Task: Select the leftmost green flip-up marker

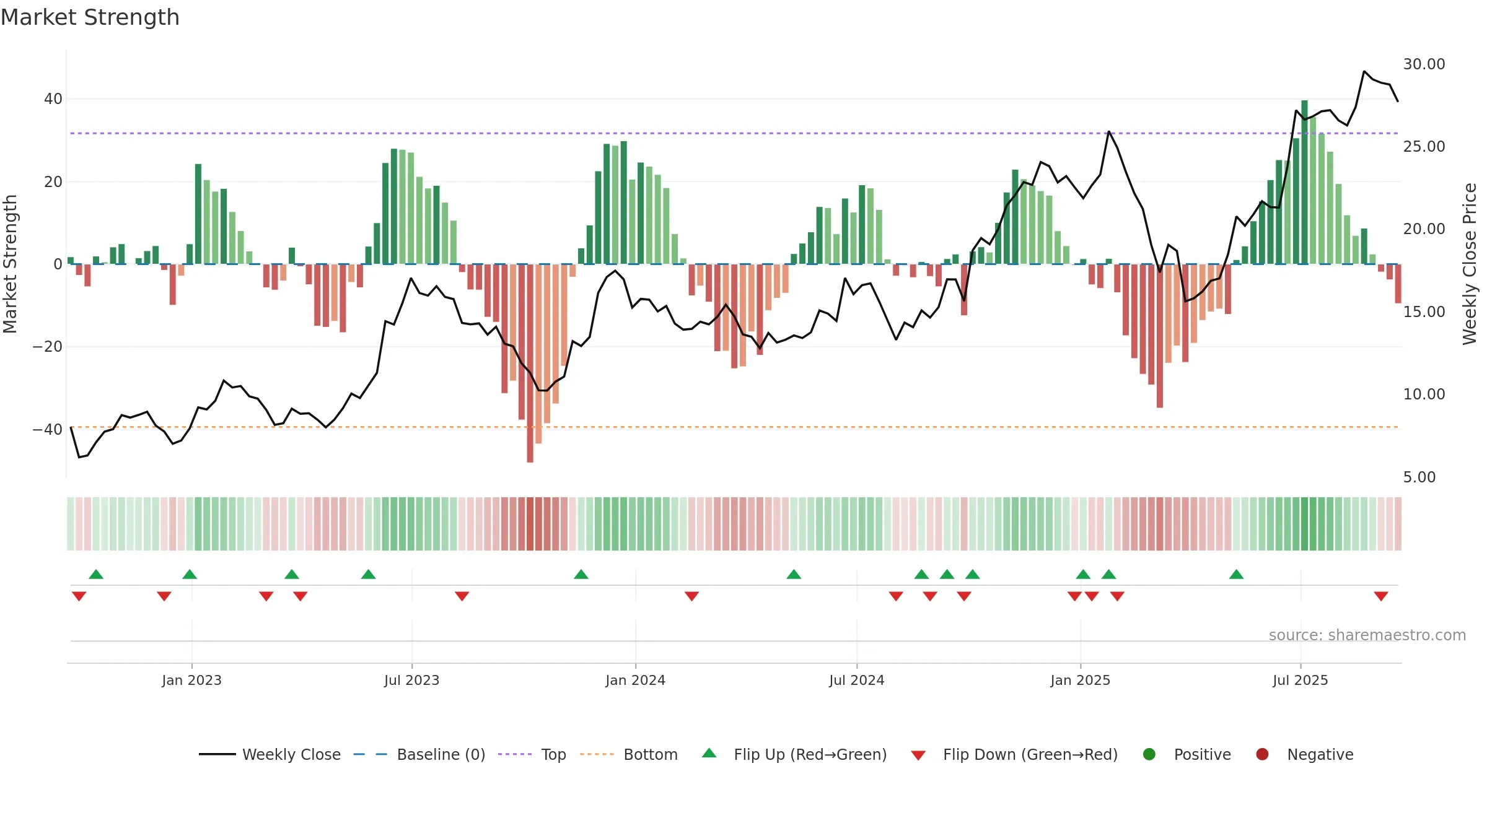Action: 95,574
